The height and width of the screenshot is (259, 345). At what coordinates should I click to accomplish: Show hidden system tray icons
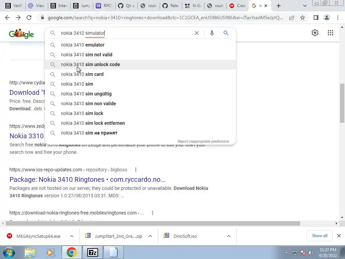tap(286, 253)
